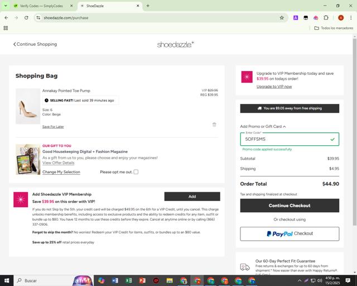Open Todos los marcadores folder
357x286 pixels.
(334, 28)
